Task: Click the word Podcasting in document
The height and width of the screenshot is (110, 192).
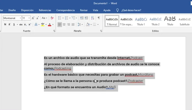Action: [63, 68]
